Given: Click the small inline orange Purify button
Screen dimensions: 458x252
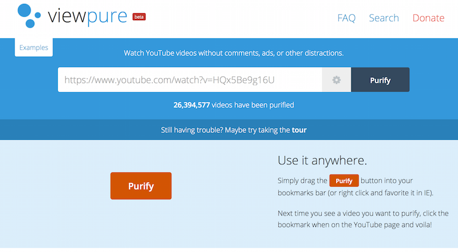Looking at the screenshot, I should click(x=344, y=181).
